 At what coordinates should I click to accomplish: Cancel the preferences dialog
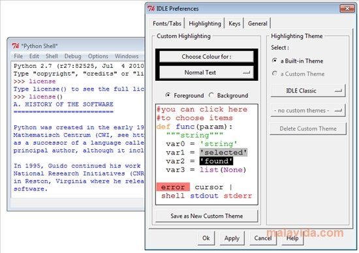pyautogui.click(x=263, y=238)
